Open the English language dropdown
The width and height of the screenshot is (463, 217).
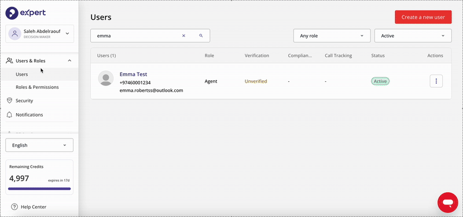39,145
